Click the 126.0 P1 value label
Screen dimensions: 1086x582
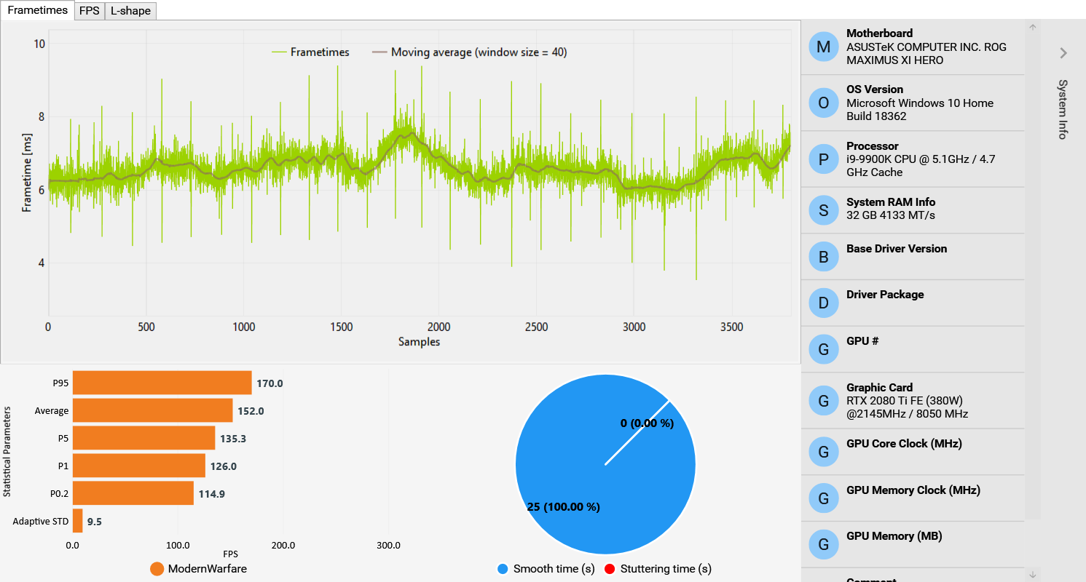pyautogui.click(x=224, y=466)
